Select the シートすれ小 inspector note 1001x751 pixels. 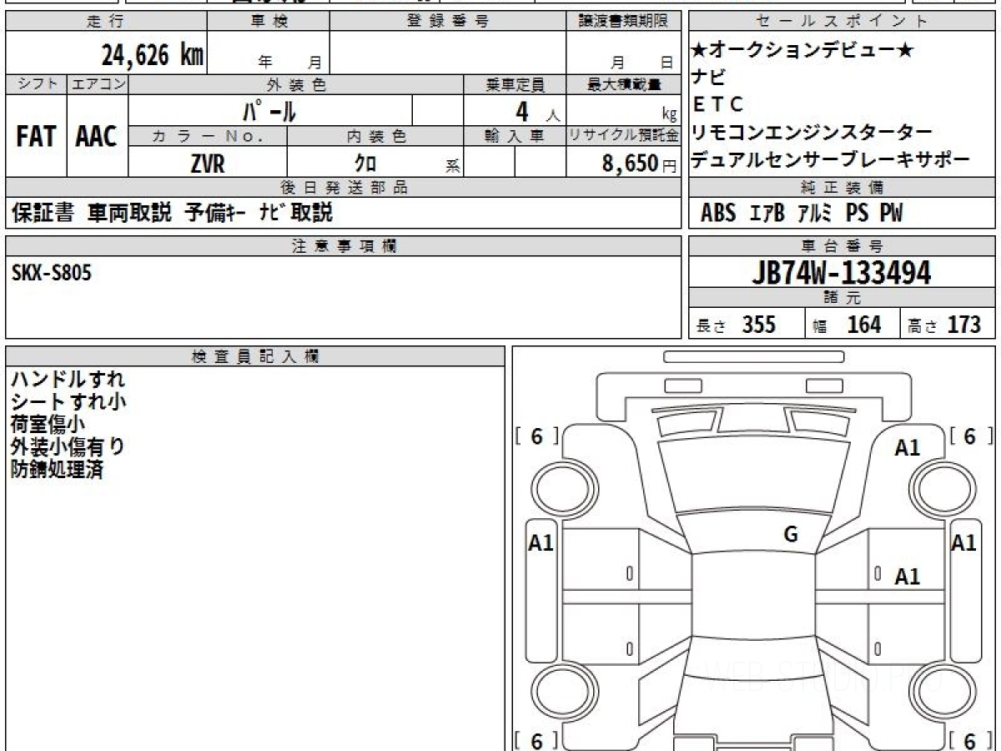[68, 402]
